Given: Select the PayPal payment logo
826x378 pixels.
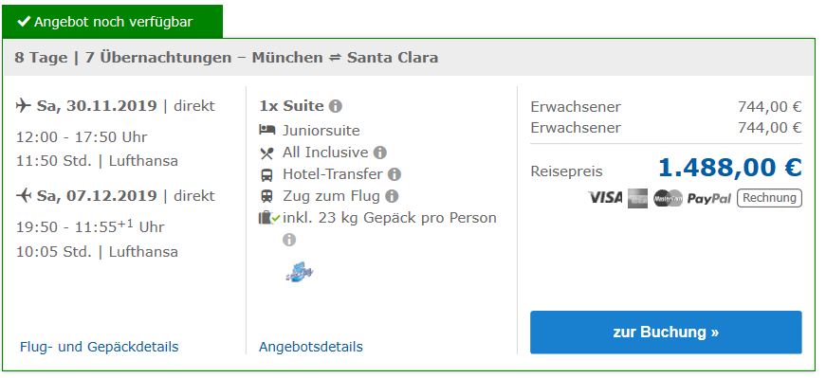Looking at the screenshot, I should [x=709, y=199].
